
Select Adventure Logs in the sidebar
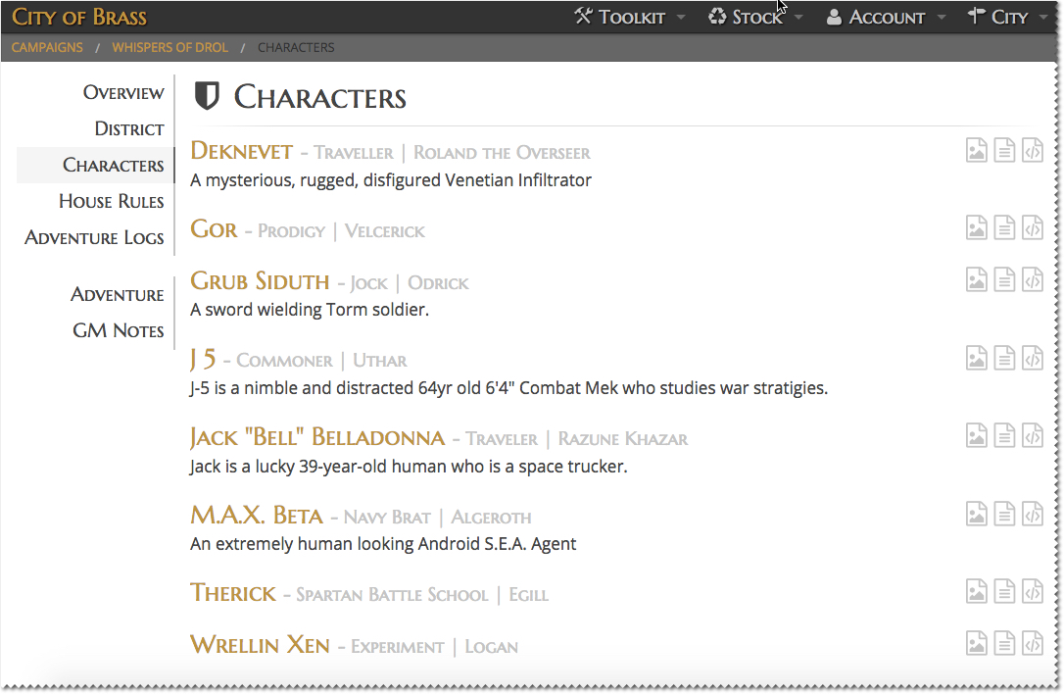click(94, 238)
